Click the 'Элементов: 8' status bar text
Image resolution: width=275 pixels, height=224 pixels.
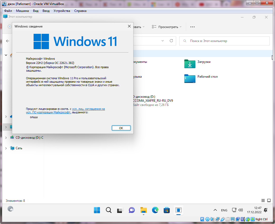click(15, 201)
